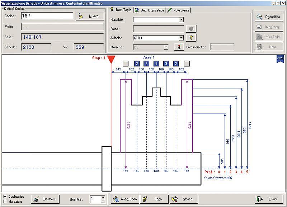Decrease Quantità with down arrow
287x207 pixels.
pos(103,201)
